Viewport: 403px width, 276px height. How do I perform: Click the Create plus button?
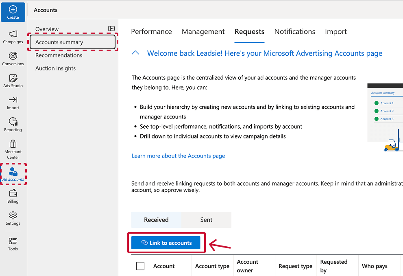click(13, 12)
